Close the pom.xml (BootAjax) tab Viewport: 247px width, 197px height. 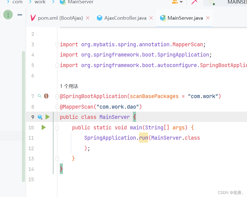(x=88, y=18)
